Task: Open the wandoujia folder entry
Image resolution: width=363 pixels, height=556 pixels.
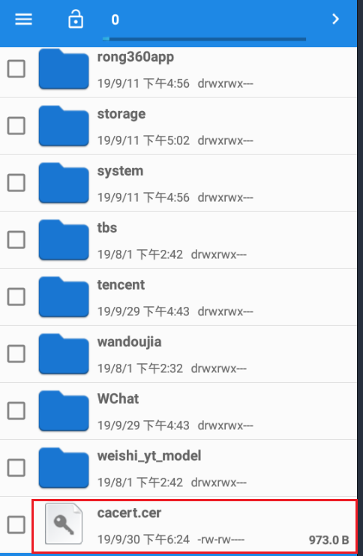Action: click(x=178, y=354)
